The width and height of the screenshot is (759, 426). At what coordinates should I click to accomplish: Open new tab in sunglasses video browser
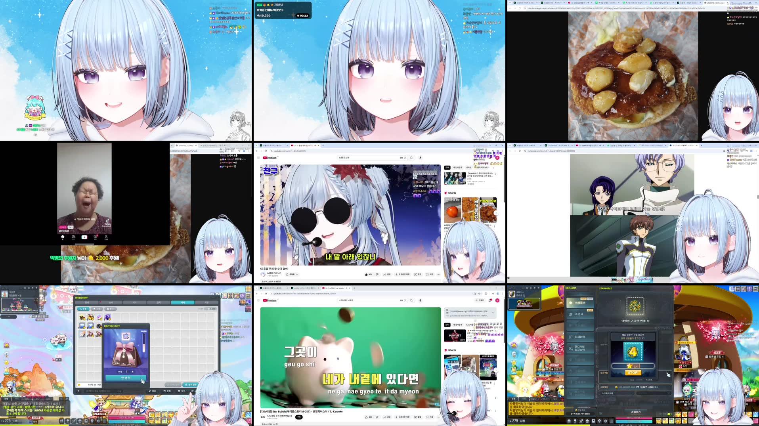(x=323, y=145)
